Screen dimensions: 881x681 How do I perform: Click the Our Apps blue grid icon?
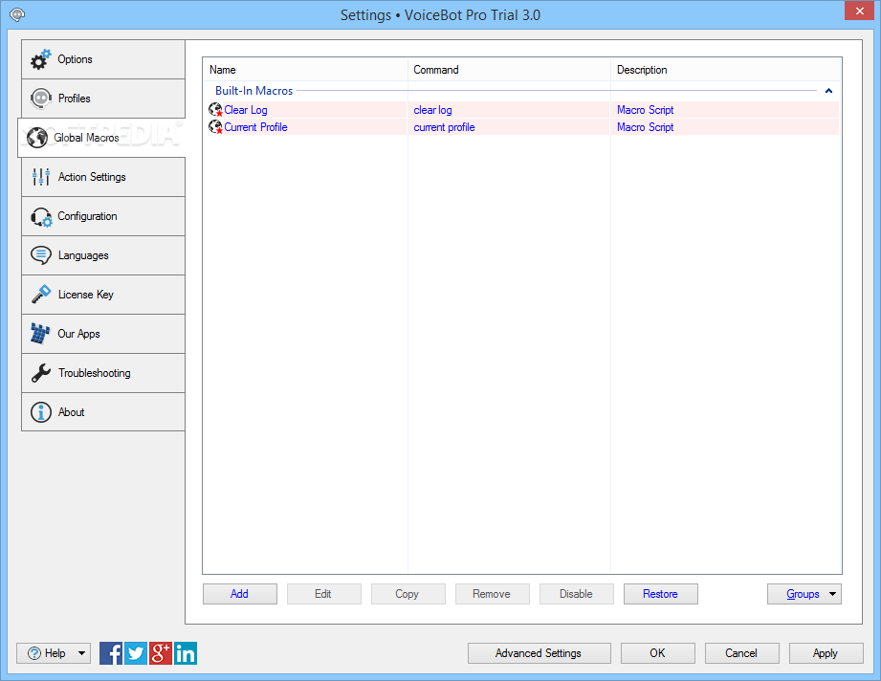coord(40,333)
